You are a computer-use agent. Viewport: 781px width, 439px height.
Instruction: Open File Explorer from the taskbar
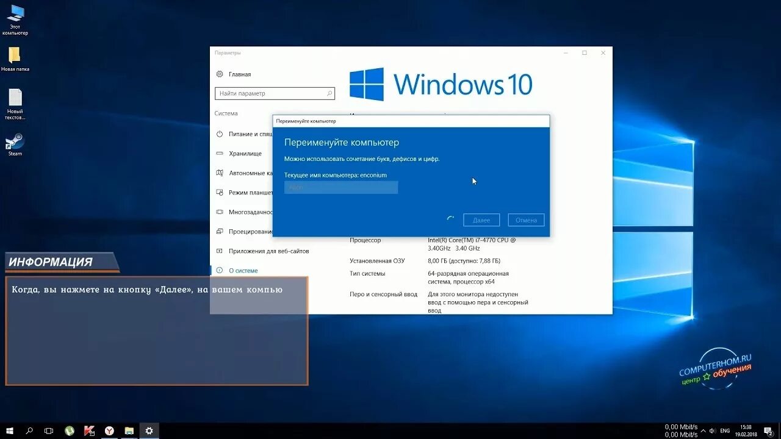click(129, 430)
